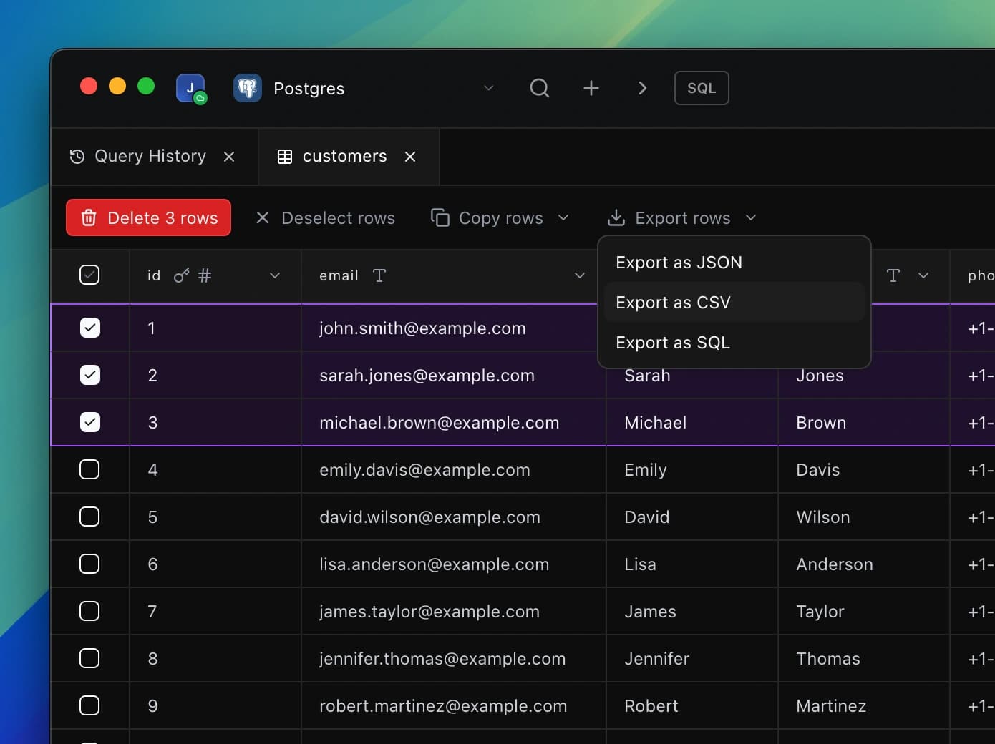Image resolution: width=995 pixels, height=744 pixels.
Task: Open the id column dropdown chevron
Action: 275,275
